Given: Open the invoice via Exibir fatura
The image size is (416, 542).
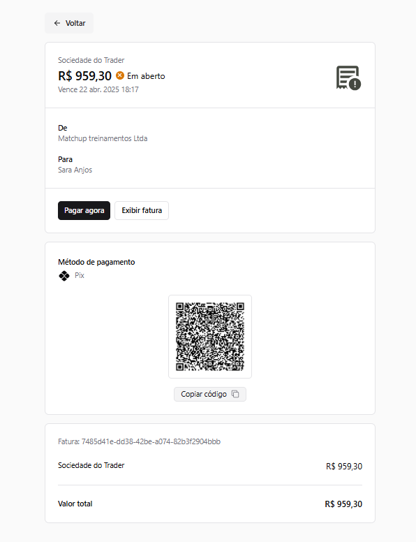Looking at the screenshot, I should pyautogui.click(x=142, y=210).
